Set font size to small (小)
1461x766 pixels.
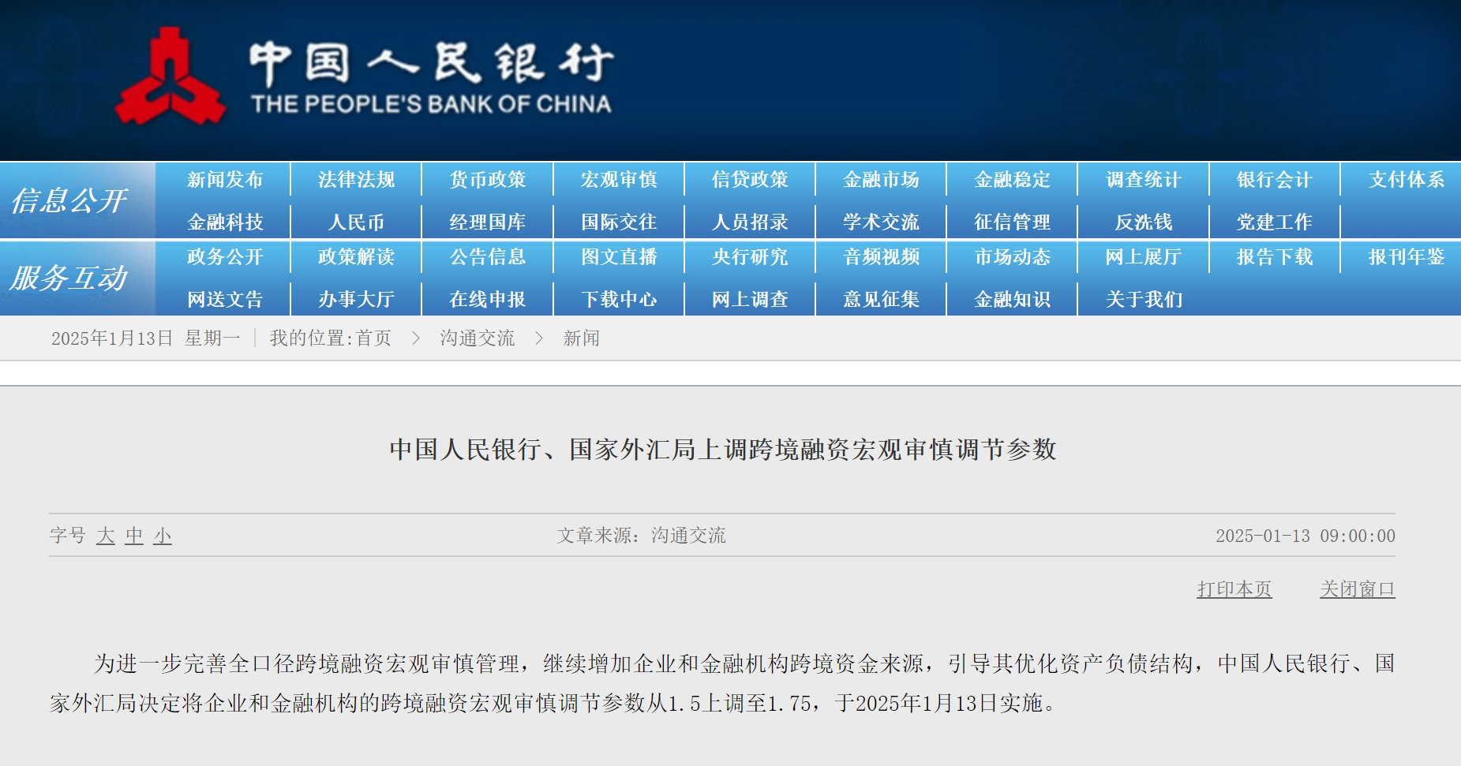pos(163,536)
